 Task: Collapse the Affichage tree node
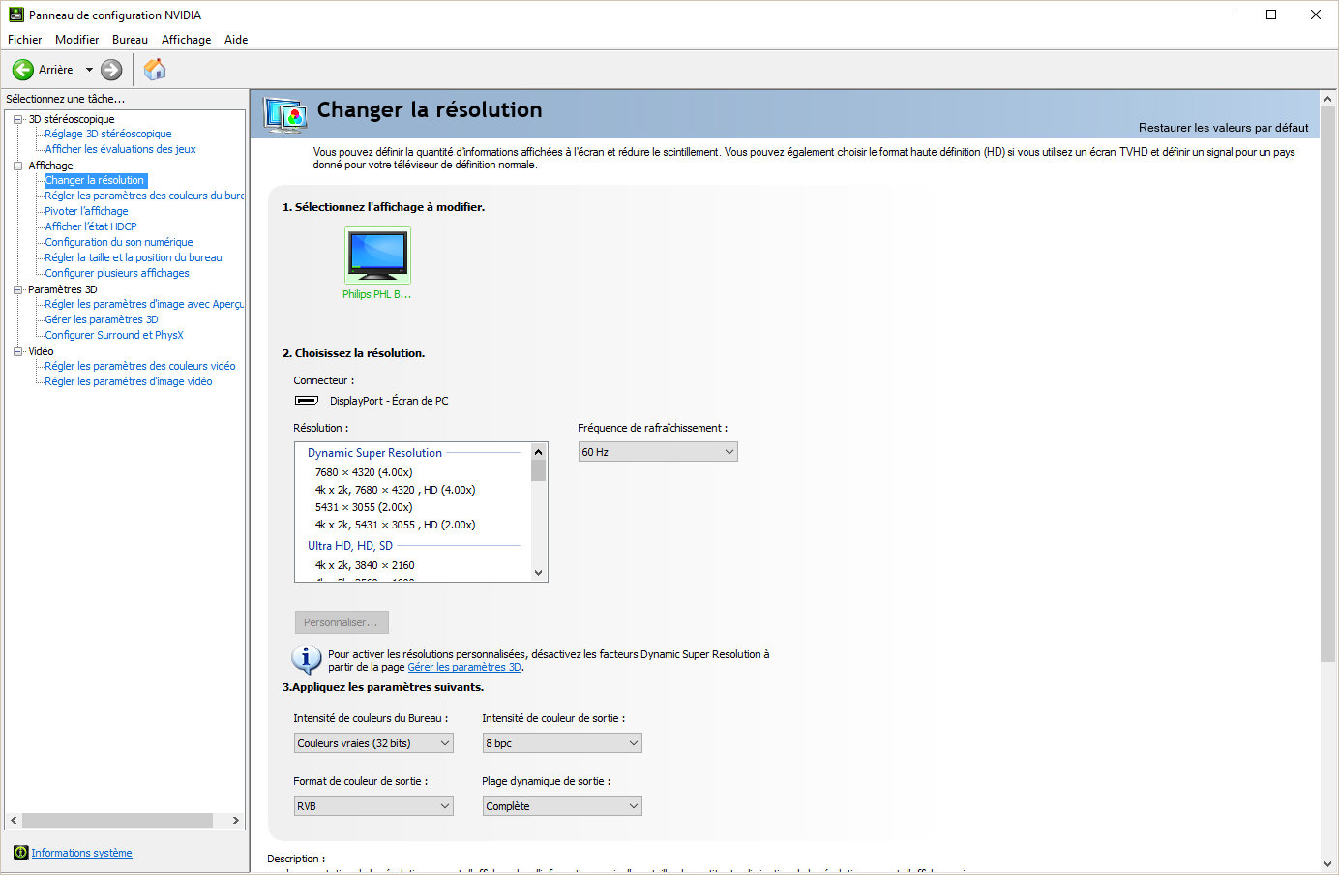(x=17, y=166)
